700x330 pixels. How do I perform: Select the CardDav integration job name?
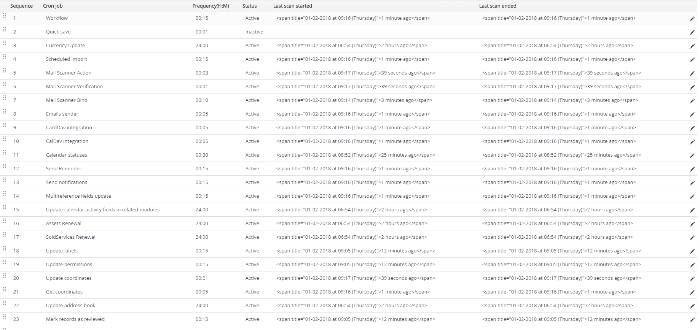pyautogui.click(x=69, y=128)
